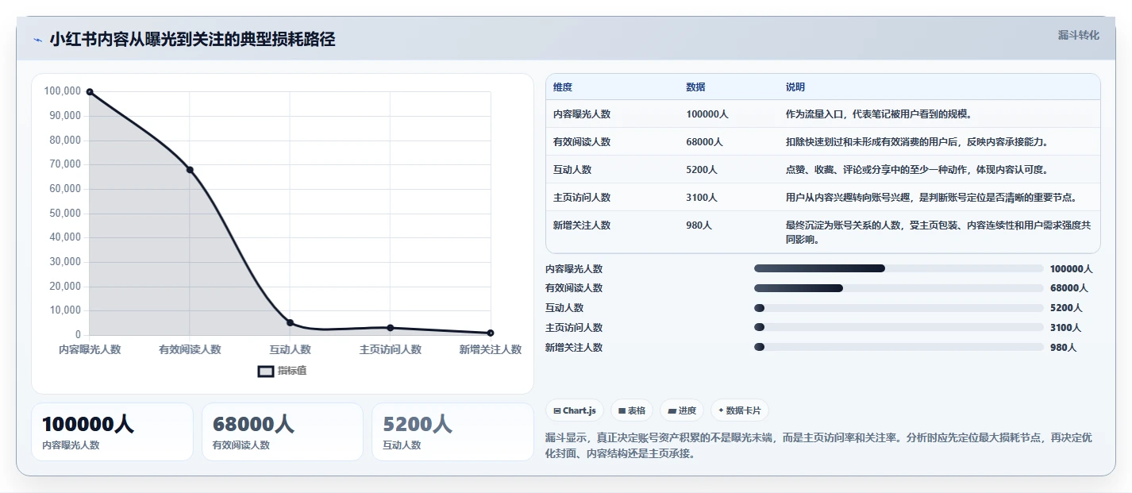Viewport: 1132px width, 493px height.
Task: Click the description starting 用户从内容兴趣
Action: (931, 198)
